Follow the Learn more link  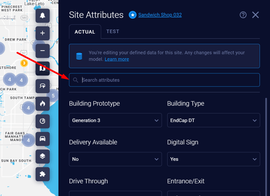[x=117, y=59]
